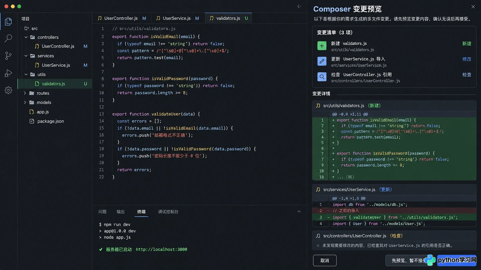Click the 项目 explorer heading

pyautogui.click(x=25, y=19)
